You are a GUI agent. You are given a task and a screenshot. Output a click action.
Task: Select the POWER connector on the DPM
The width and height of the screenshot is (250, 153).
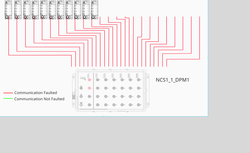(x=81, y=105)
